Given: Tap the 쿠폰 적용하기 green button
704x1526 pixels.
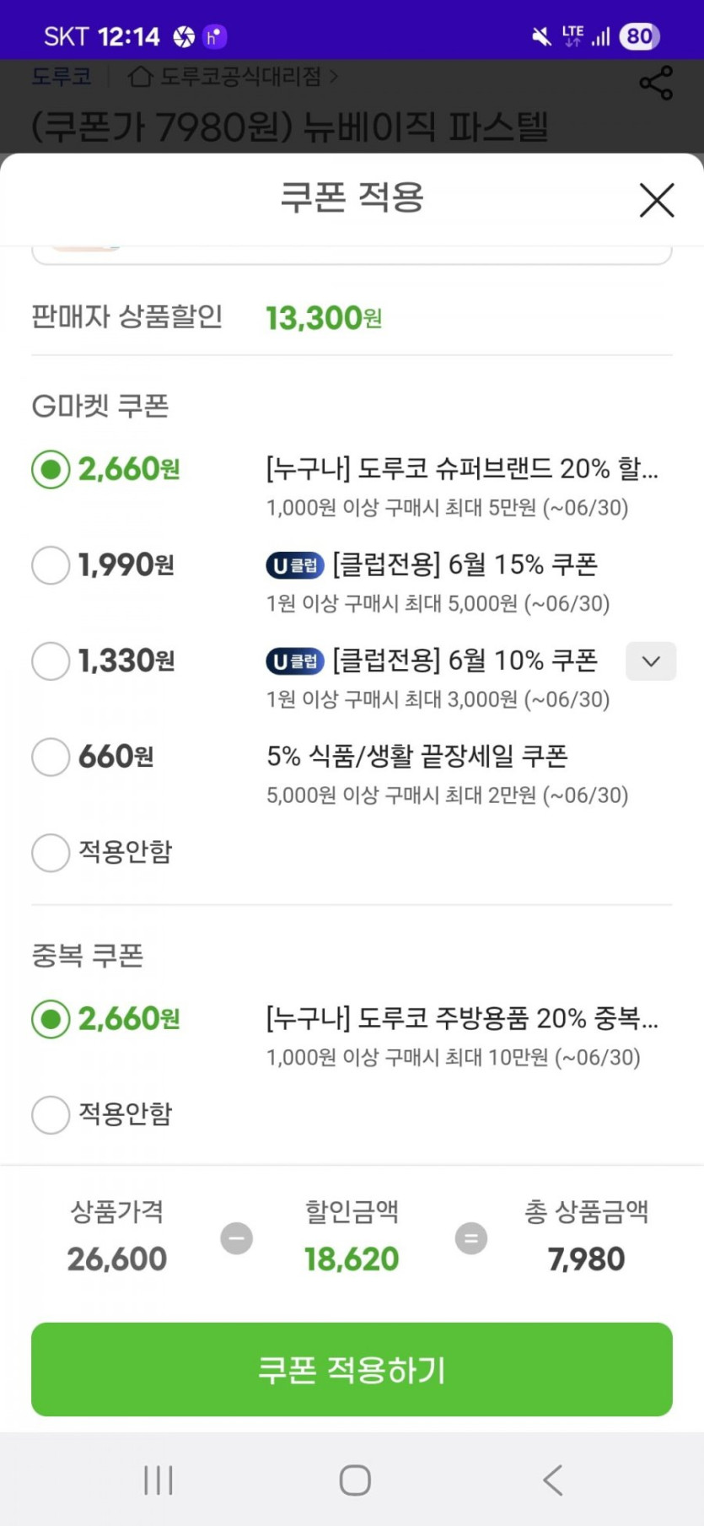Looking at the screenshot, I should 352,1369.
